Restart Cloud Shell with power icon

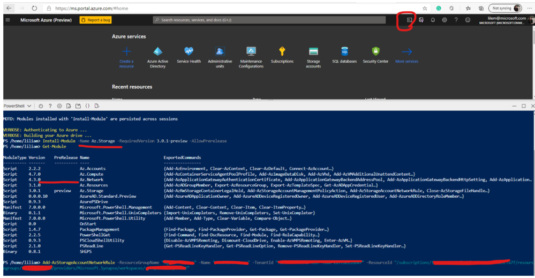point(41,106)
